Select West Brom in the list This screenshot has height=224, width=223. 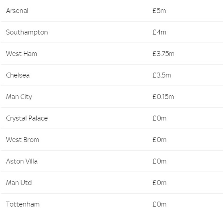tap(22, 140)
